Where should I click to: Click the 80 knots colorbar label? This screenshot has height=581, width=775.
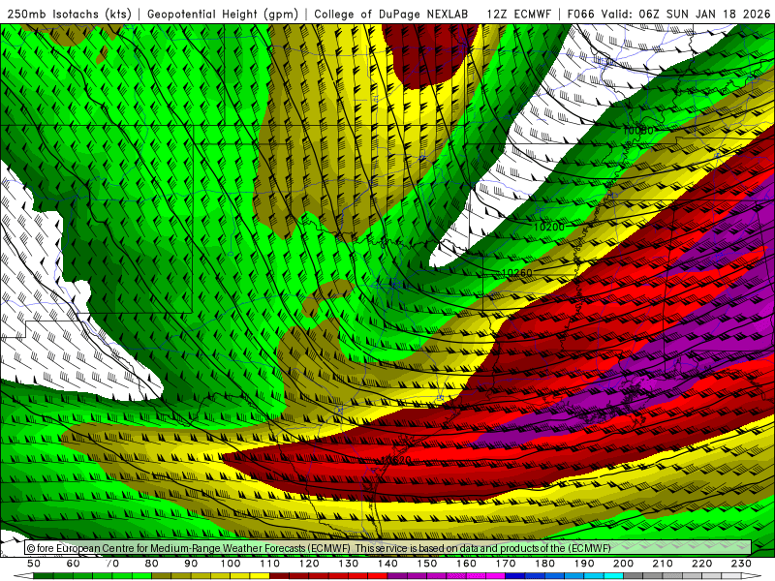coord(152,564)
